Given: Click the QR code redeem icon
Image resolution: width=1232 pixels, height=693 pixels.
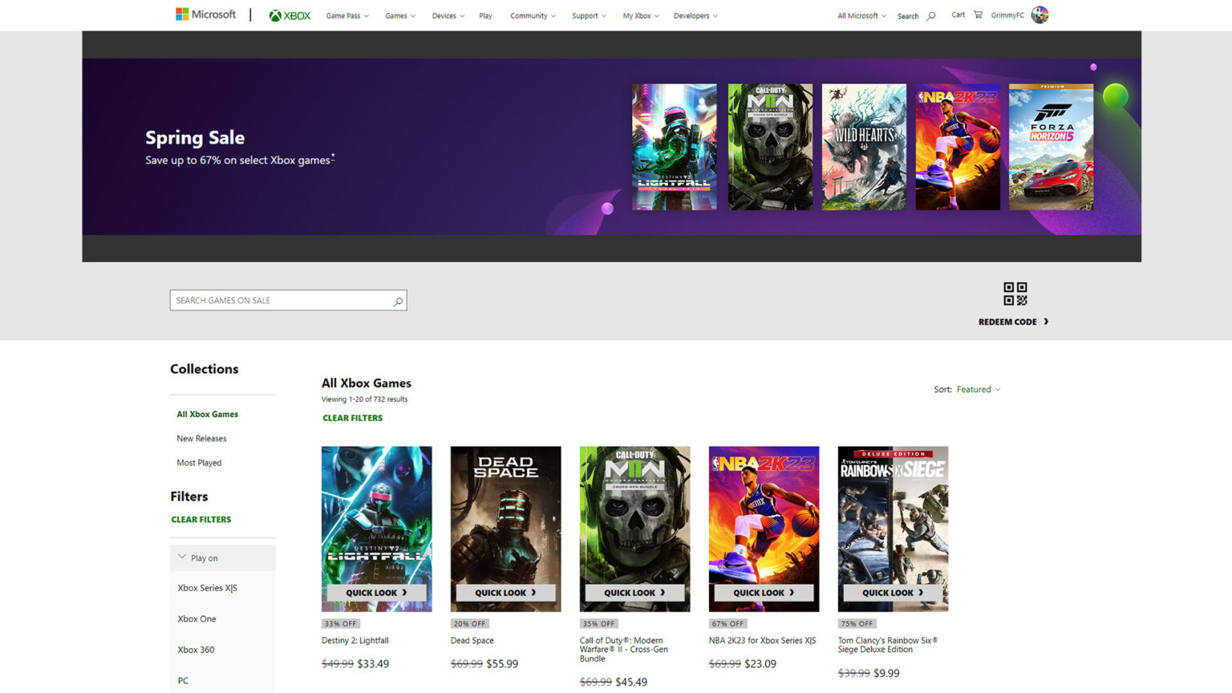Looking at the screenshot, I should 1015,294.
